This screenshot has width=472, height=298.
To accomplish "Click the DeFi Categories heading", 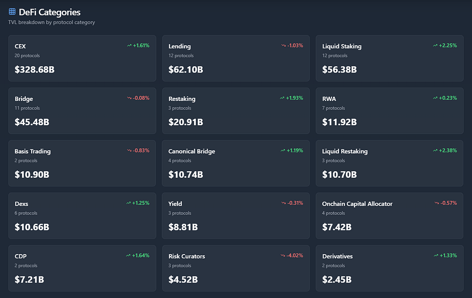I will (49, 12).
